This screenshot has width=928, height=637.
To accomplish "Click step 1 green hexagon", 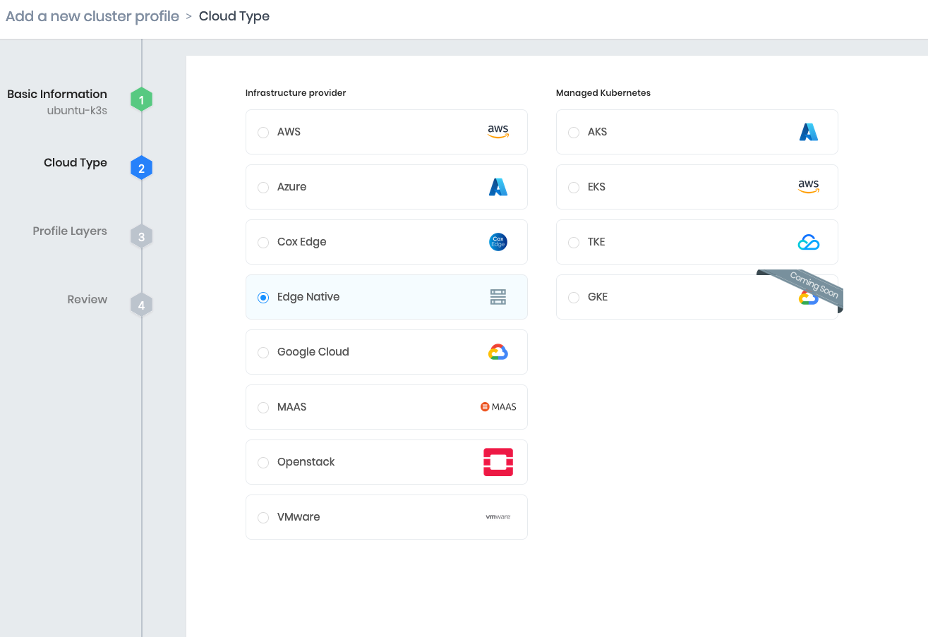I will [x=141, y=100].
